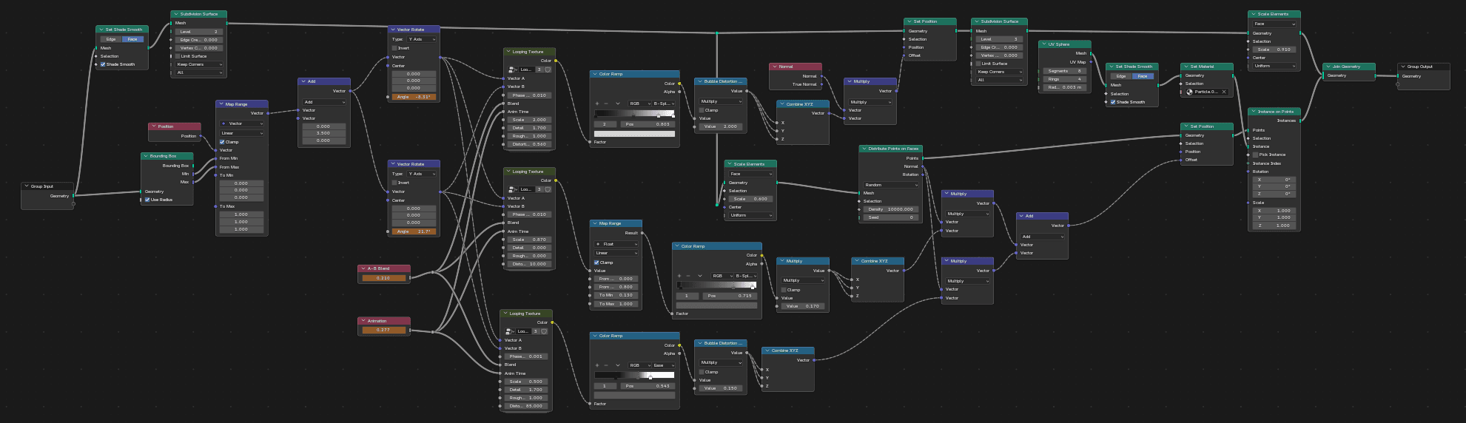Remove color stop in Color Ramp with Pos 0.803
This screenshot has height=423, width=1466.
tap(606, 104)
